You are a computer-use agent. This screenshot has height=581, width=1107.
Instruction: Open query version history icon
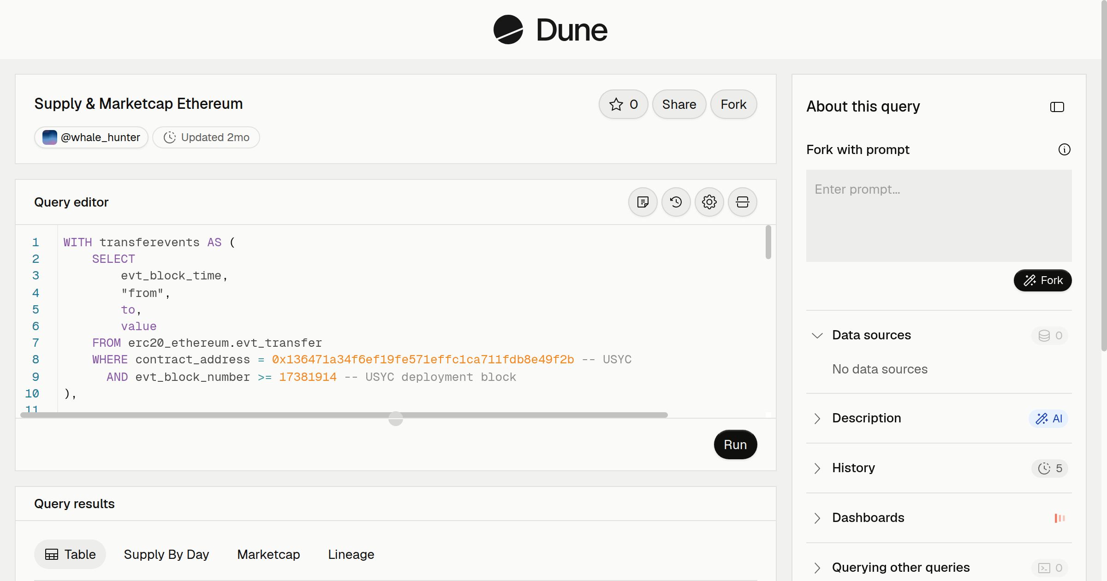tap(676, 202)
